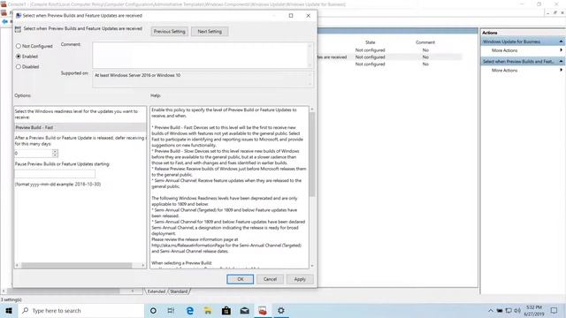Select the Disabled radio button
566x318 pixels.
[x=19, y=67]
